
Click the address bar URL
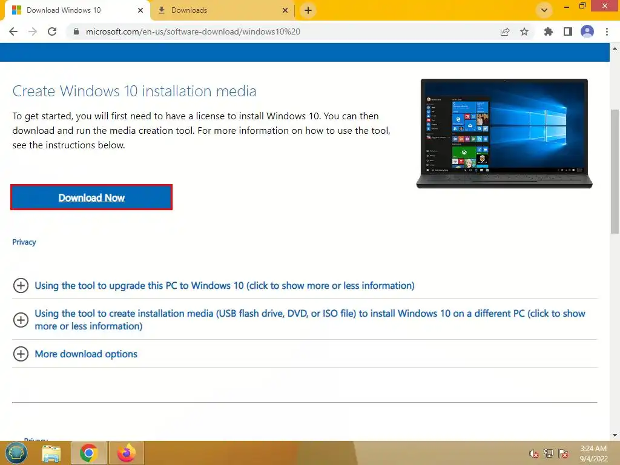(193, 31)
